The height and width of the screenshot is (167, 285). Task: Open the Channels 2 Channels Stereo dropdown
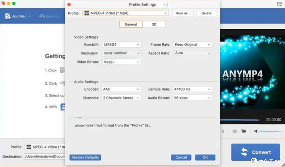121,98
